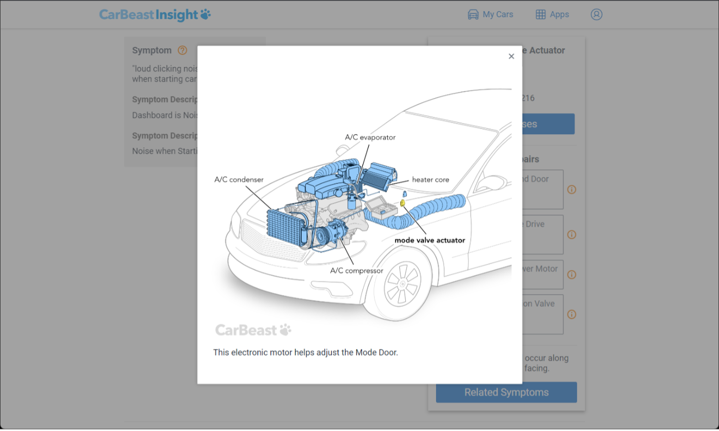Click the Apps grid icon

point(541,15)
